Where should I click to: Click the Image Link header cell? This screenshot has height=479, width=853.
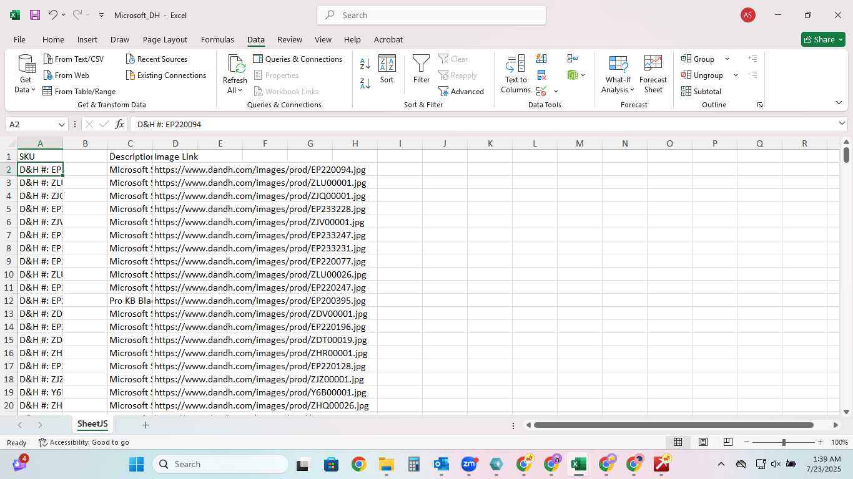[175, 157]
